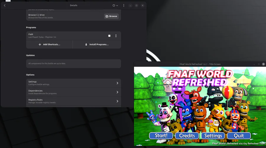Image resolution: width=266 pixels, height=148 pixels.
Task: Click the Updates section heading
Action: coord(30,55)
